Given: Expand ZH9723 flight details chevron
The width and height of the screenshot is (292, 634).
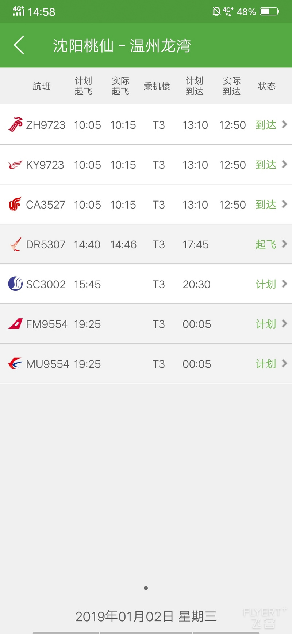Looking at the screenshot, I should (x=285, y=124).
